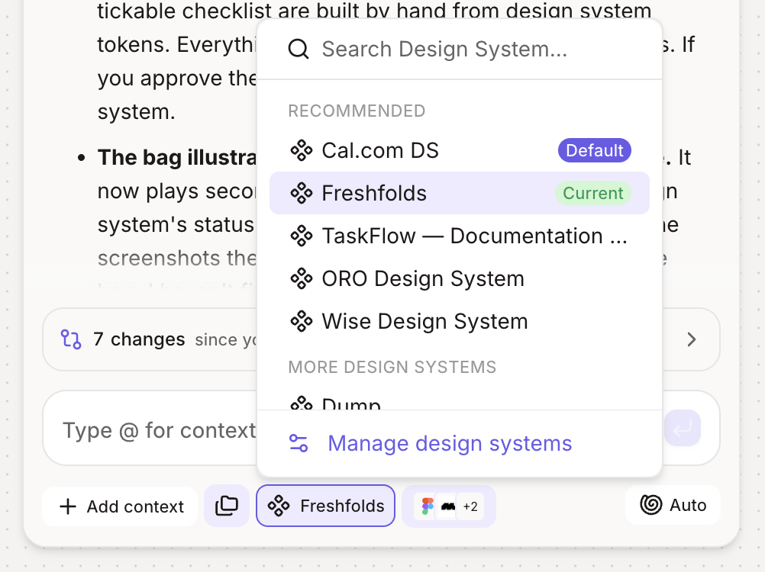Click the RECOMMENDED section heading
This screenshot has width=765, height=572.
pos(357,111)
